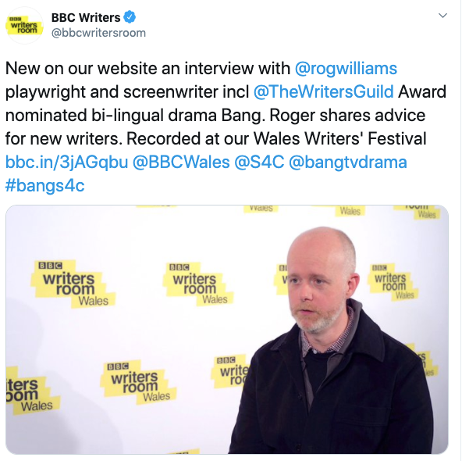Screen dimensions: 462x461
Task: Open the BBC Writers display name
Action: 86,17
